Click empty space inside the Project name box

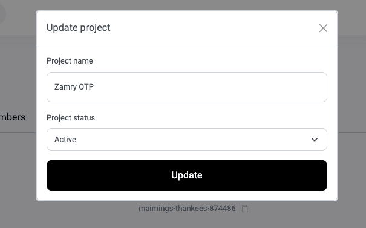pos(210,87)
